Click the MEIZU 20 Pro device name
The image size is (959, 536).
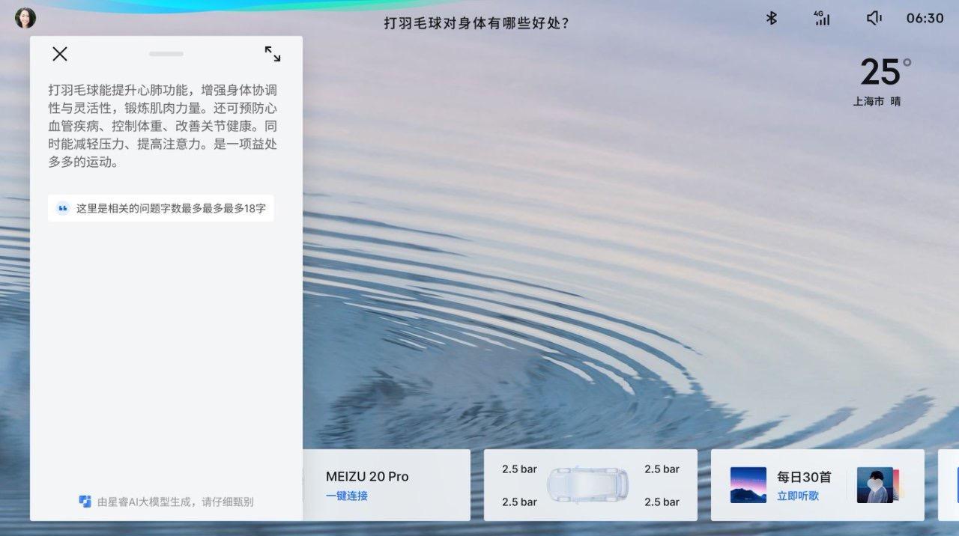[x=367, y=476]
